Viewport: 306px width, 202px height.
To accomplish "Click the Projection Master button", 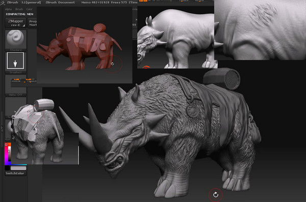I will [32, 23].
